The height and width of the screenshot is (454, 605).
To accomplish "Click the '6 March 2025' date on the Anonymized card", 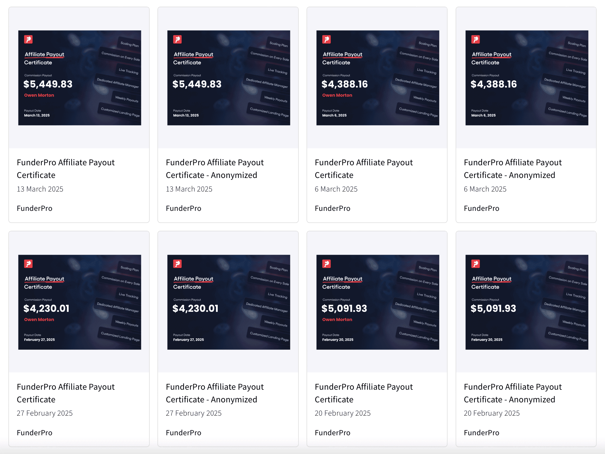I will pyautogui.click(x=485, y=189).
